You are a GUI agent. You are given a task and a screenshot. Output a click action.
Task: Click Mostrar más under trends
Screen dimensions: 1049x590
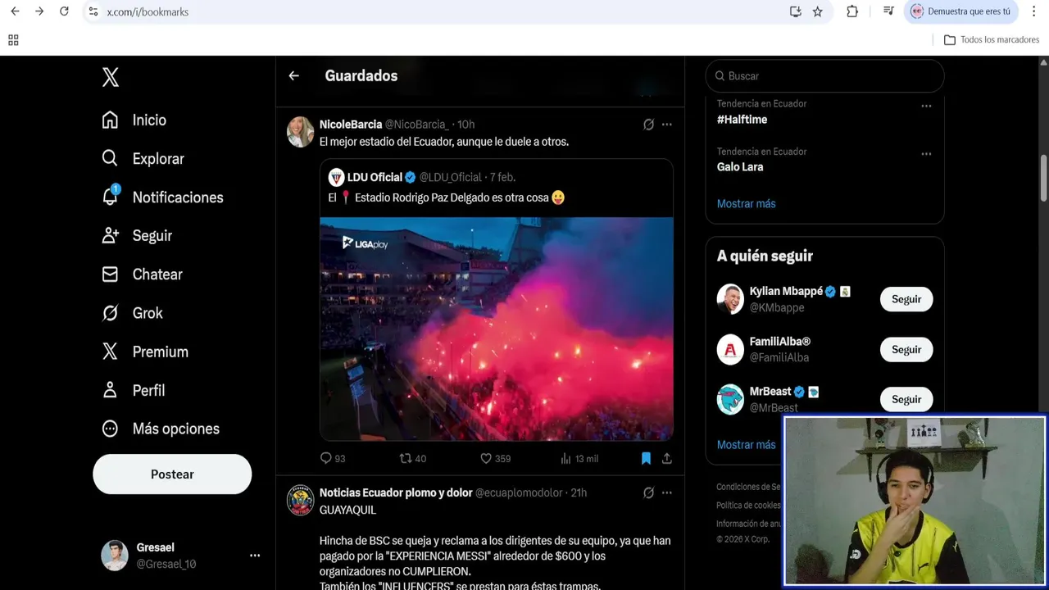point(746,203)
